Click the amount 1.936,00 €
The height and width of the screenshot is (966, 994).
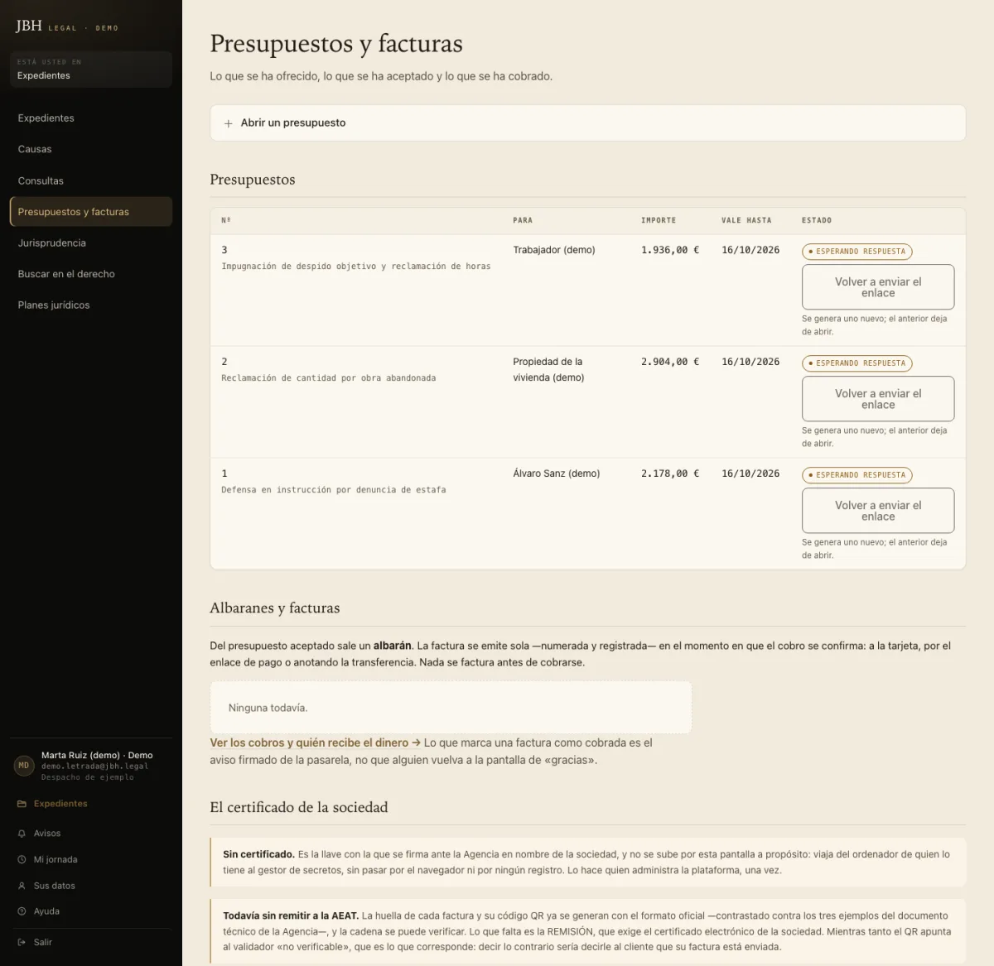[x=670, y=250]
